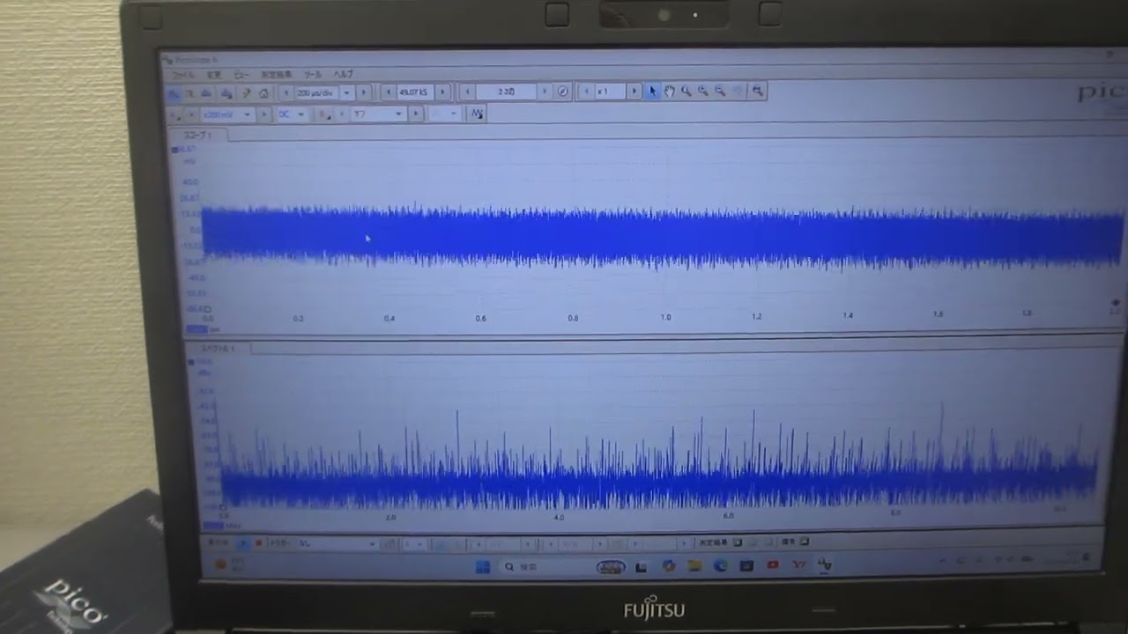Open the Buffer Navigator compass icon
The height and width of the screenshot is (634, 1128).
click(562, 92)
